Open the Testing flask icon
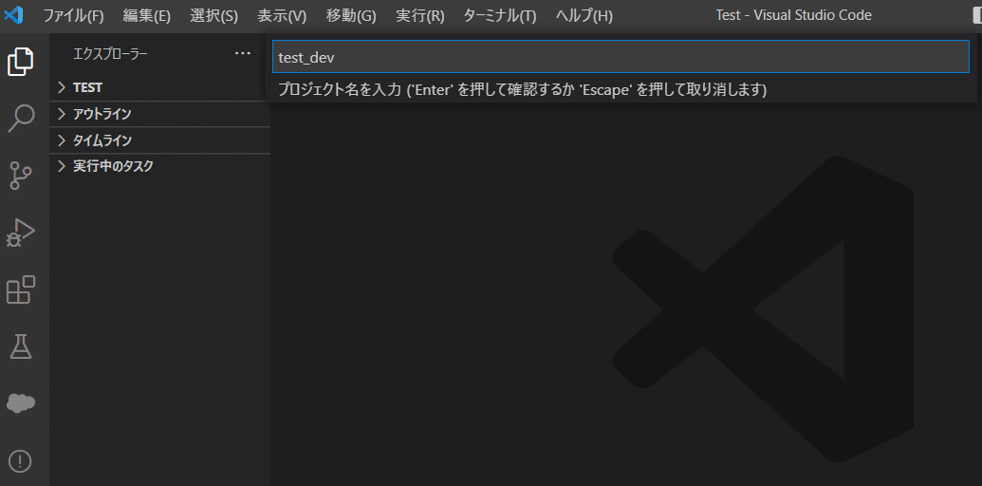The image size is (982, 486). [21, 346]
